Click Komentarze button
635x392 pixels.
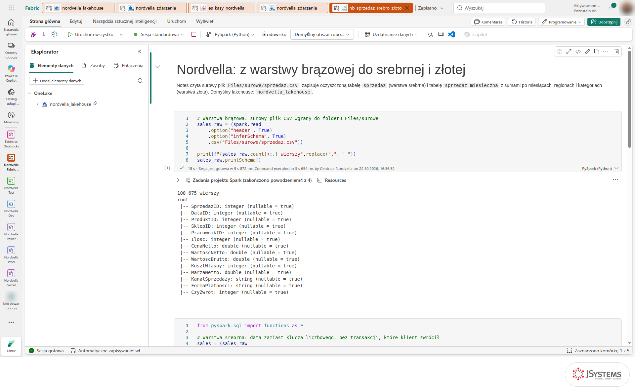488,22
